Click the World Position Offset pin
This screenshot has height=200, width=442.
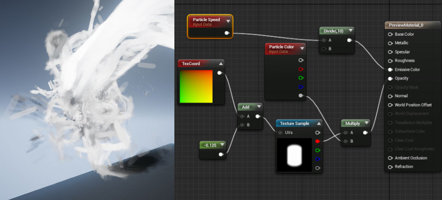point(390,105)
